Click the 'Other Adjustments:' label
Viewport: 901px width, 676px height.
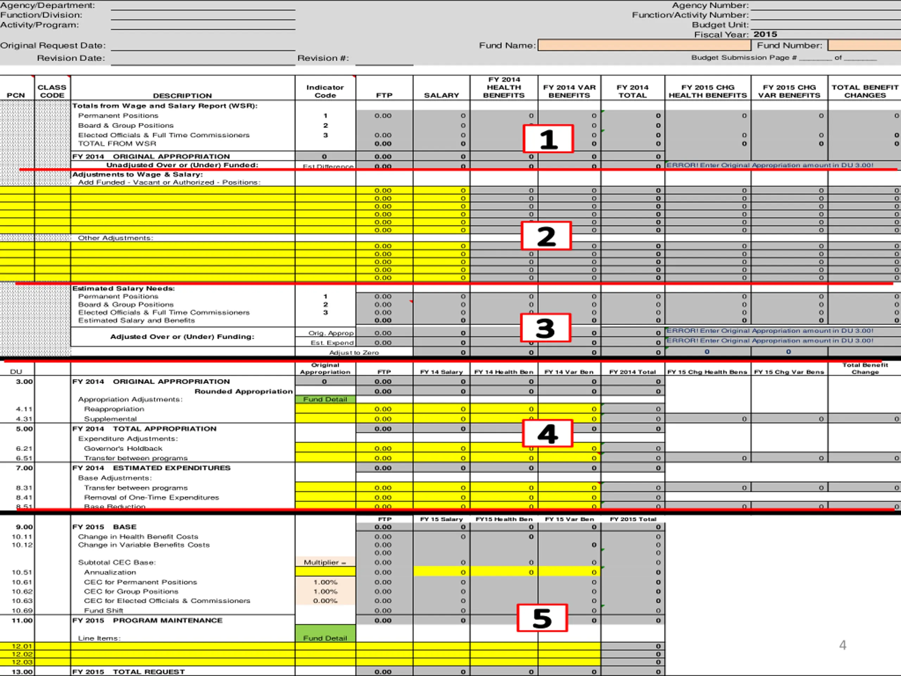(x=116, y=238)
